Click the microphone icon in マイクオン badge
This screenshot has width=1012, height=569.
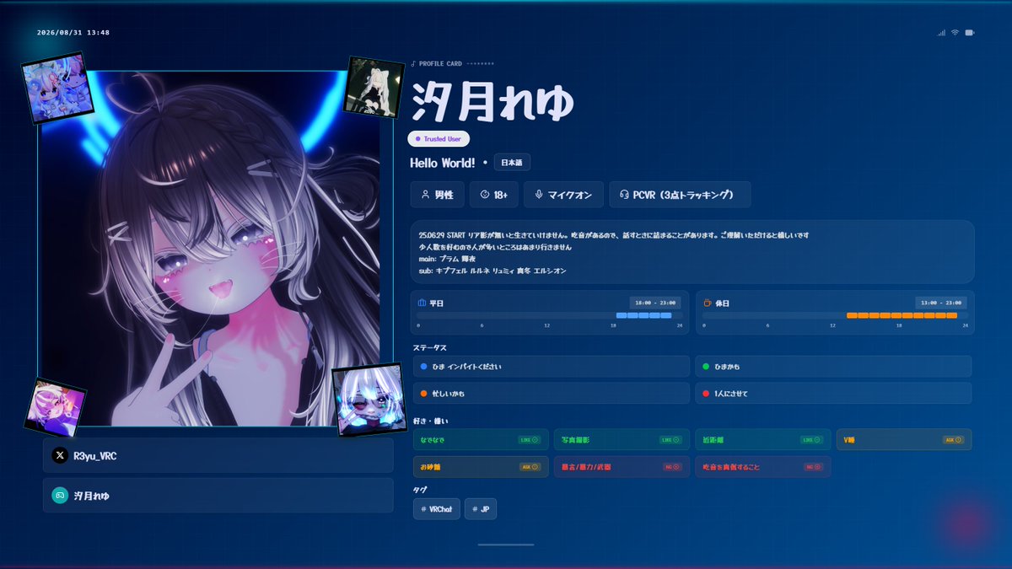click(x=538, y=195)
